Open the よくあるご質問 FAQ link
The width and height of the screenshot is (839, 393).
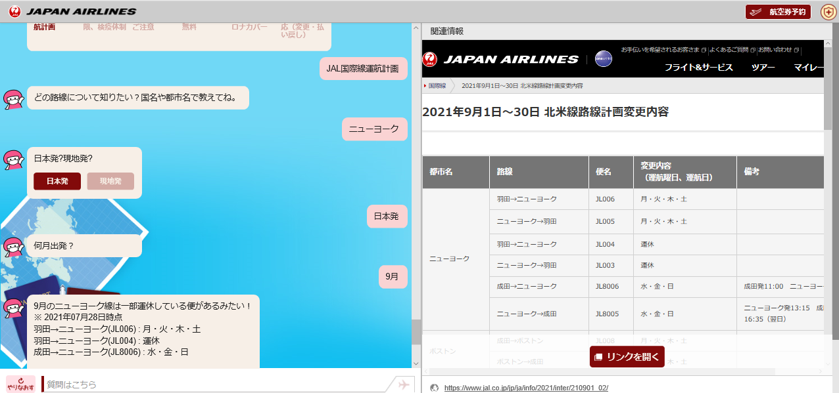pyautogui.click(x=732, y=50)
